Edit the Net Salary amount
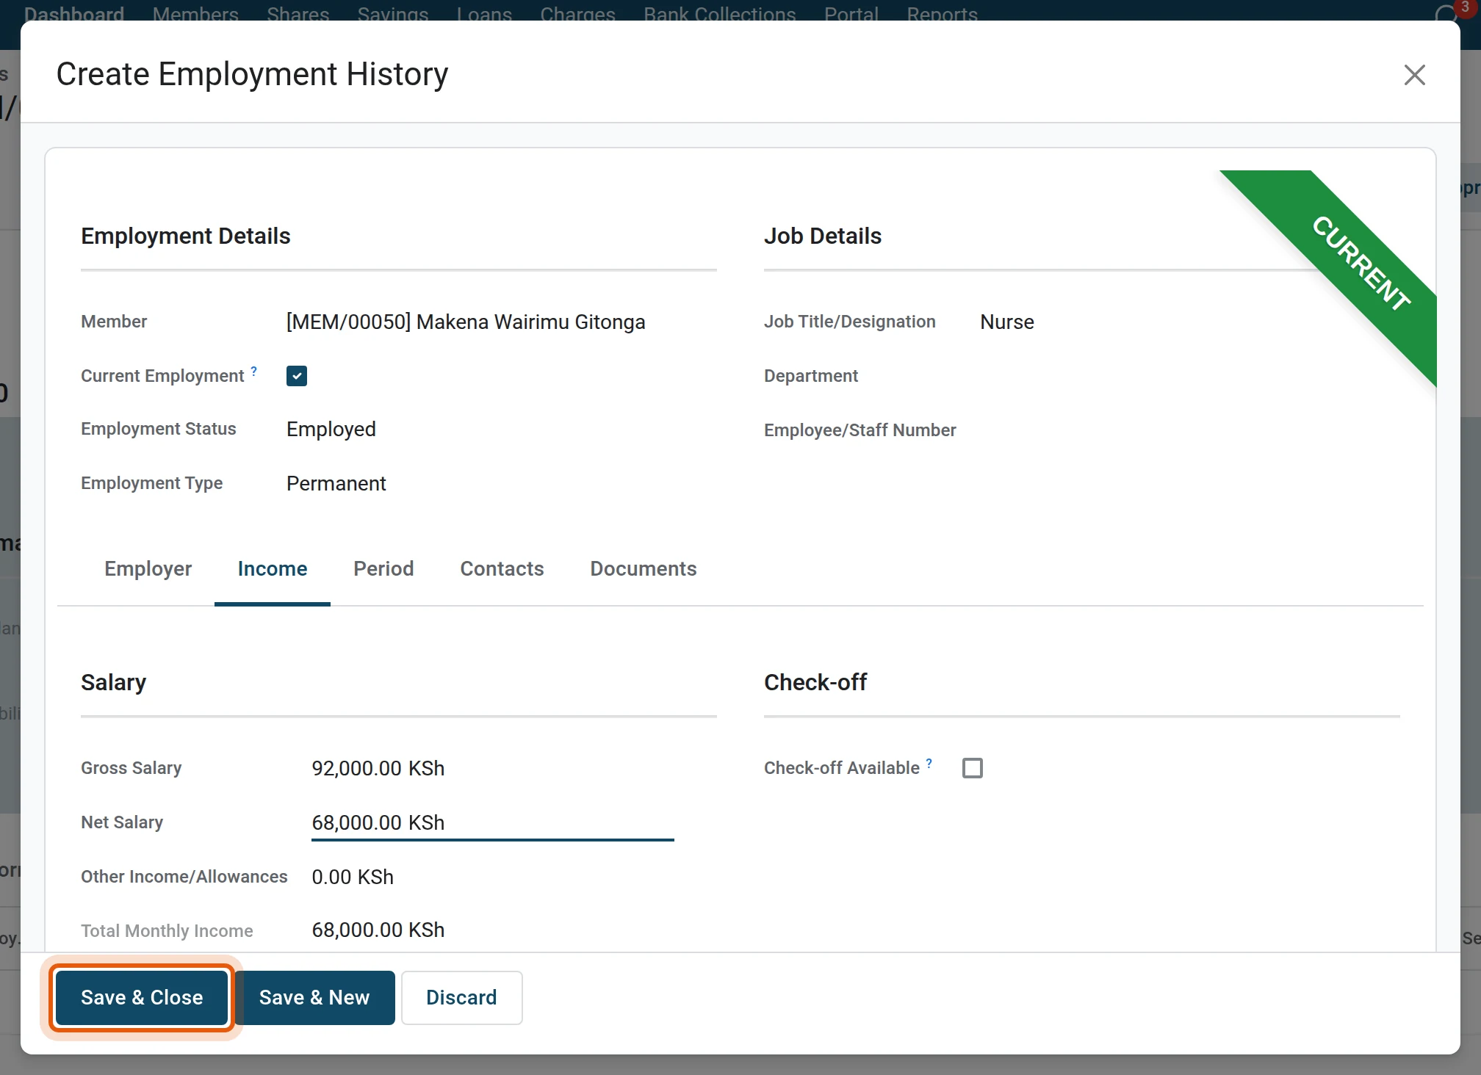1481x1075 pixels. 492,822
